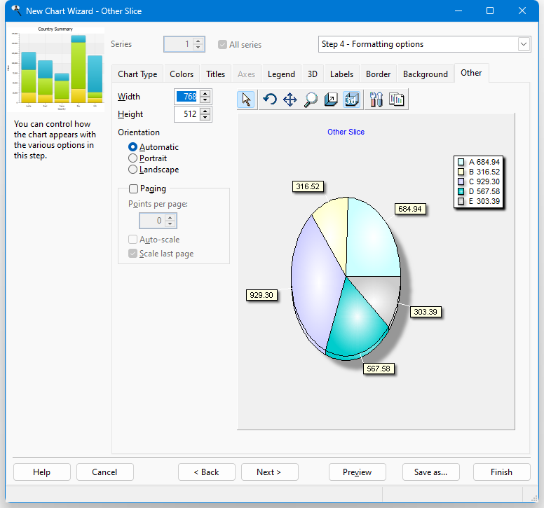Image resolution: width=544 pixels, height=508 pixels.
Task: Click the disabled Axes tab
Action: coord(246,74)
